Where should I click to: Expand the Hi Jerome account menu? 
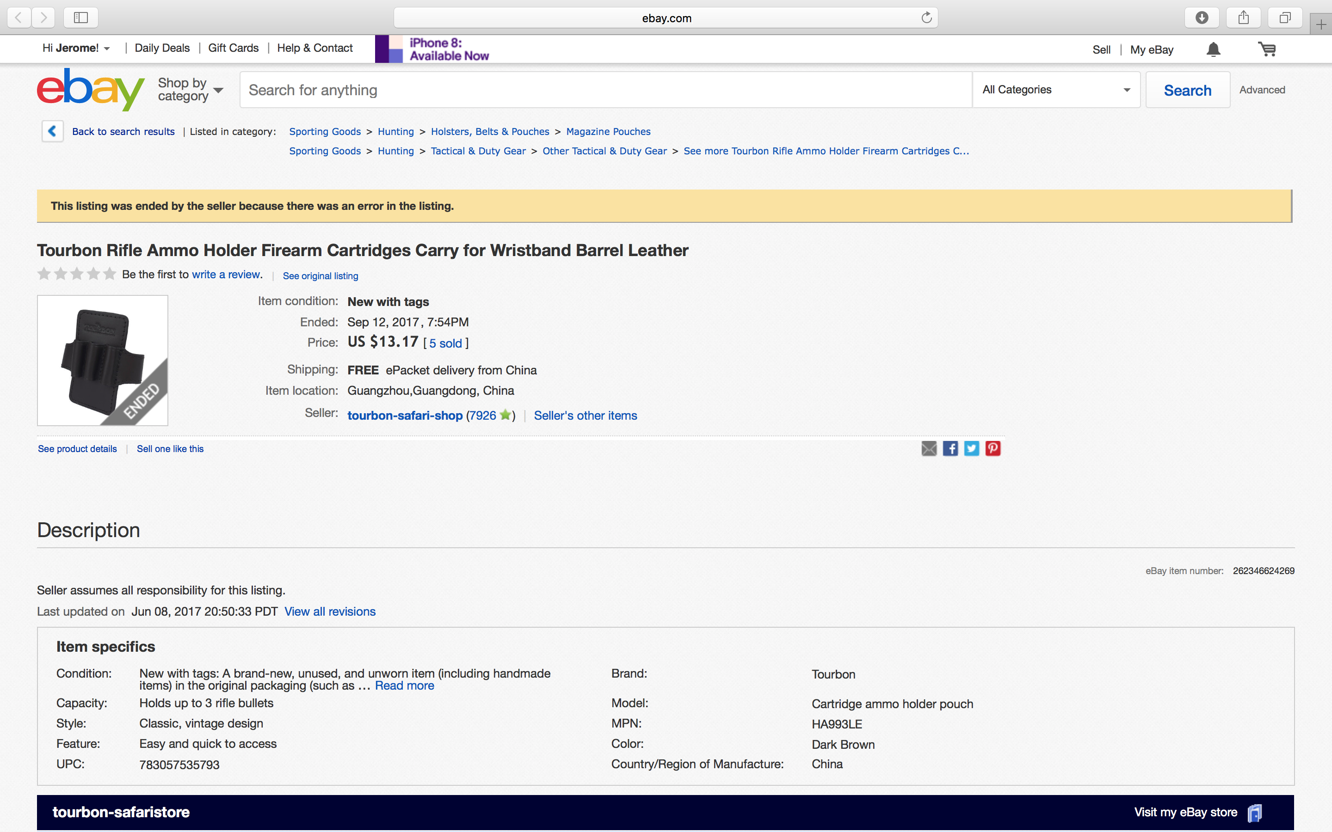(x=76, y=49)
